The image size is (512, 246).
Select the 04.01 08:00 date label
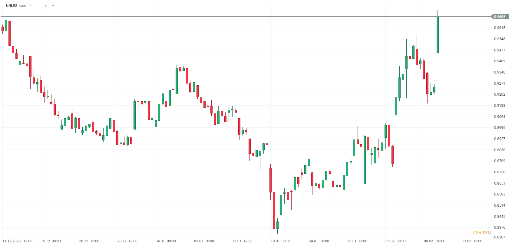[x=166, y=241]
